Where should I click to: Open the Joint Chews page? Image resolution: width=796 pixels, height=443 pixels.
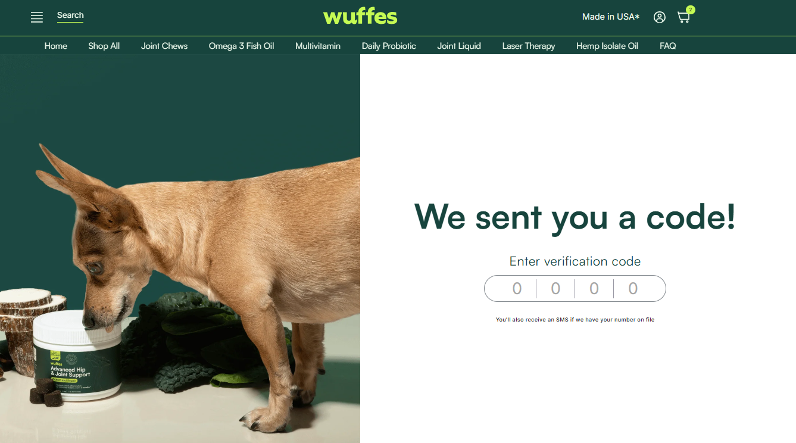(164, 46)
